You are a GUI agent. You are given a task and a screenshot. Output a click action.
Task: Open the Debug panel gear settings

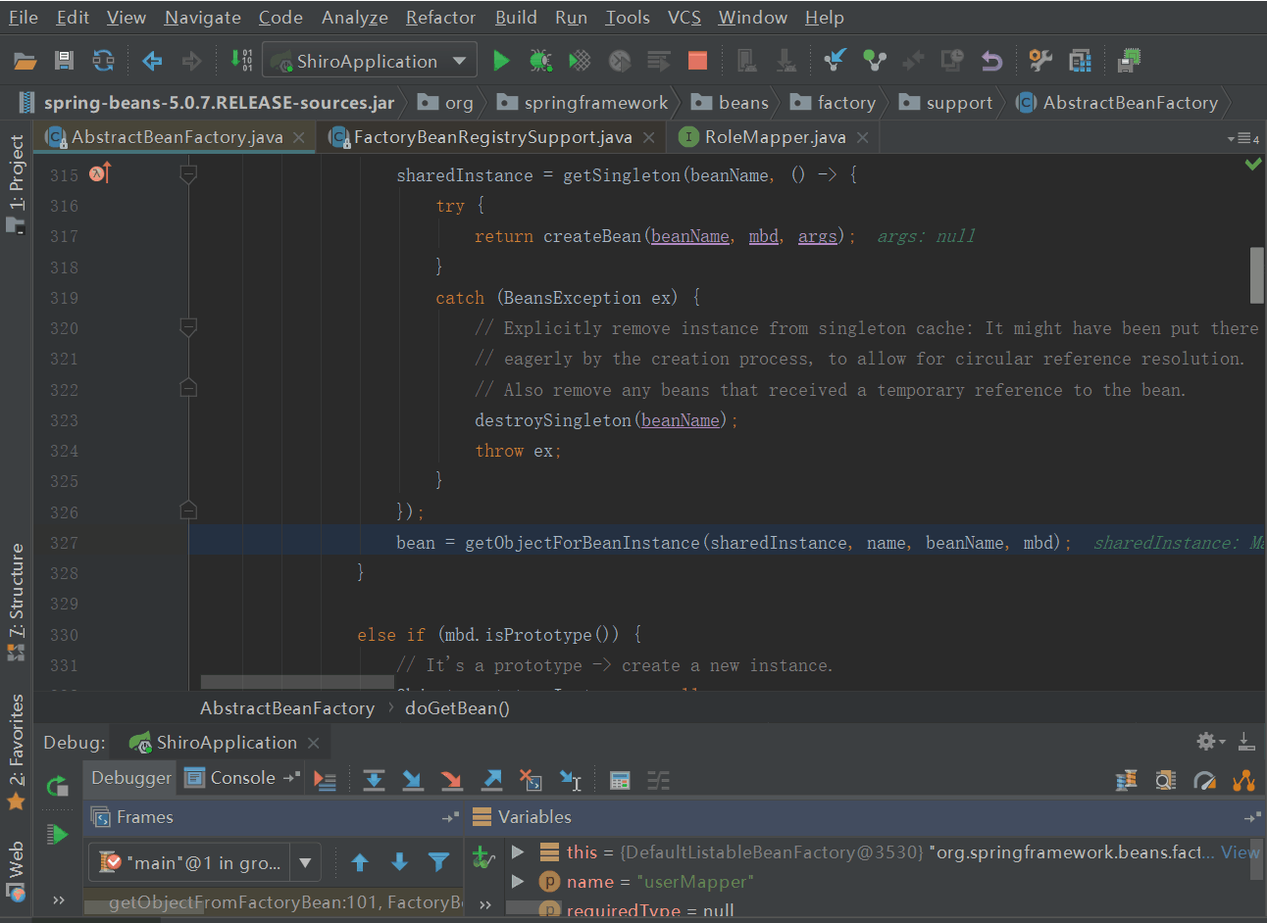(x=1205, y=742)
